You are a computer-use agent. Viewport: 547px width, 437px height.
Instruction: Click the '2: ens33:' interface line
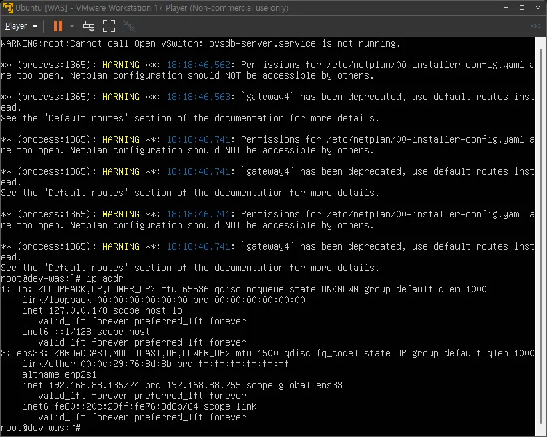268,353
